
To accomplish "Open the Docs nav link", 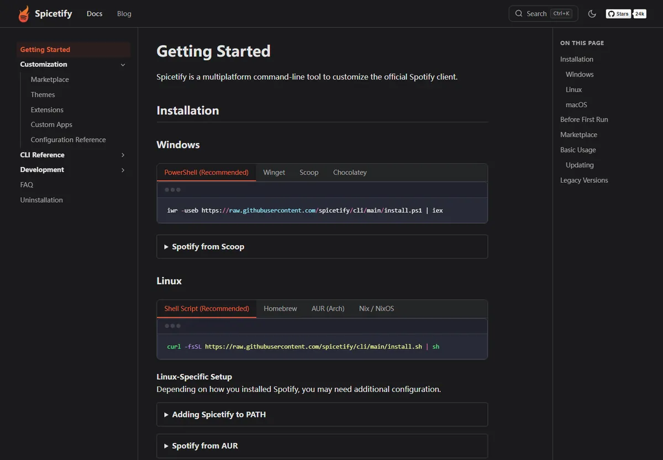I will coord(94,14).
